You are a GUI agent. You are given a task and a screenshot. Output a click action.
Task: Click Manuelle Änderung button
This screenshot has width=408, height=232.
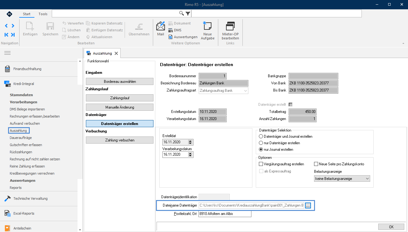(x=120, y=107)
